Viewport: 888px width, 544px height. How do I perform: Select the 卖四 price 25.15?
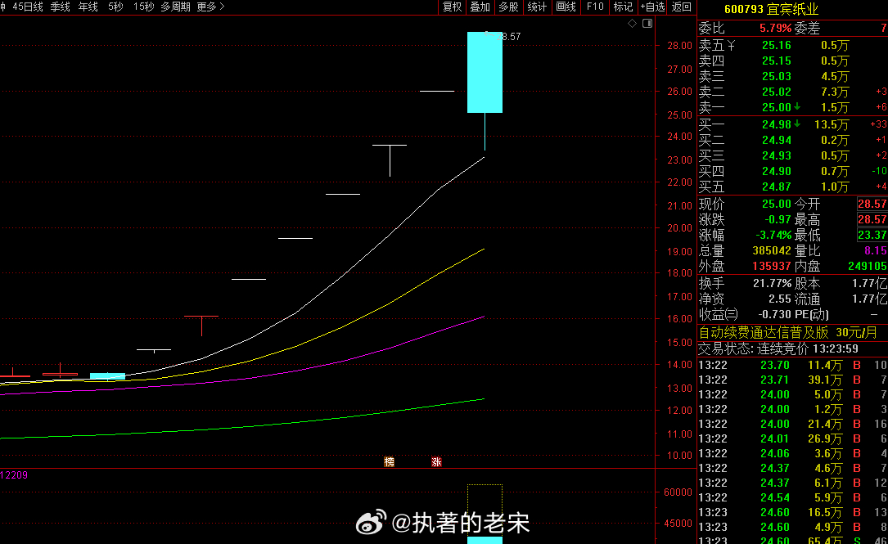coord(777,61)
